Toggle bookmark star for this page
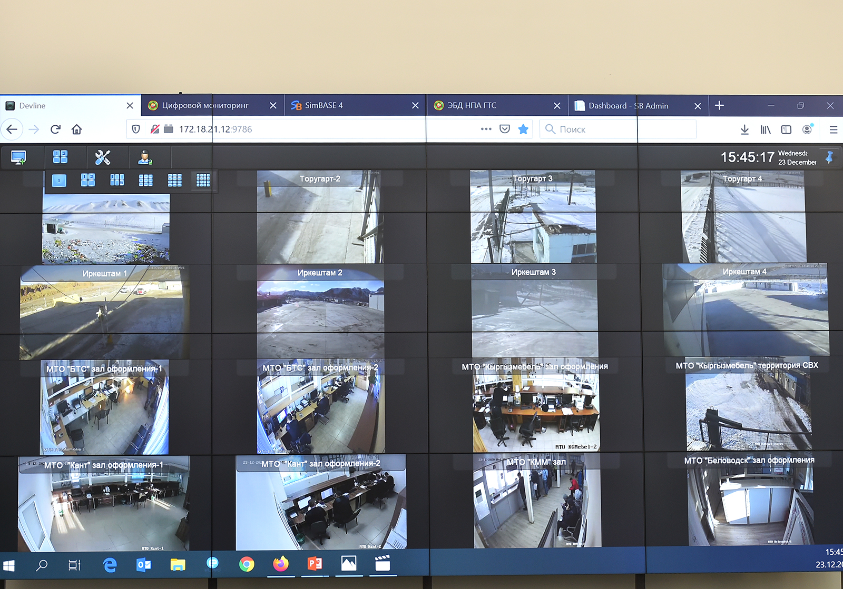The image size is (843, 589). tap(523, 129)
